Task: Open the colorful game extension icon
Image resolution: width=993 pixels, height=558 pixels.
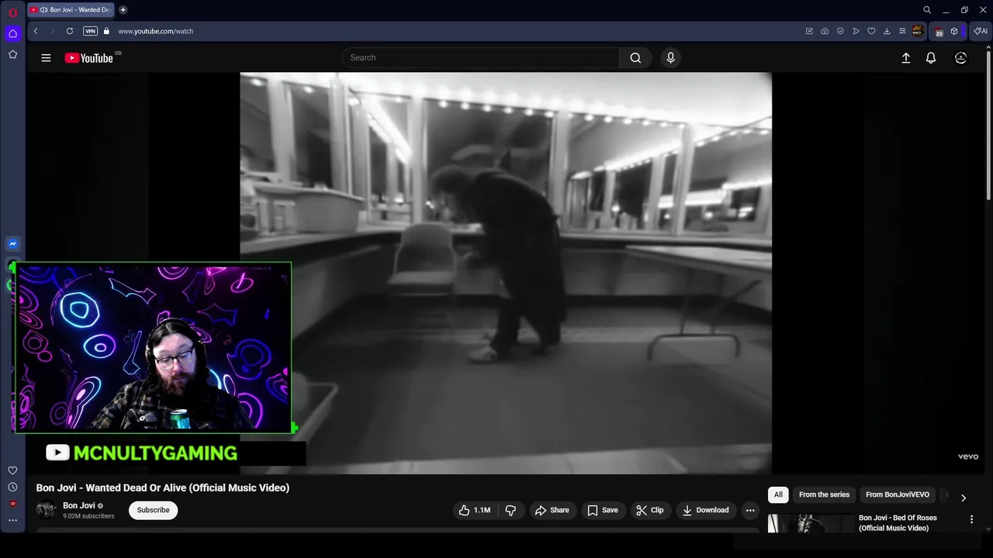Action: [x=918, y=31]
